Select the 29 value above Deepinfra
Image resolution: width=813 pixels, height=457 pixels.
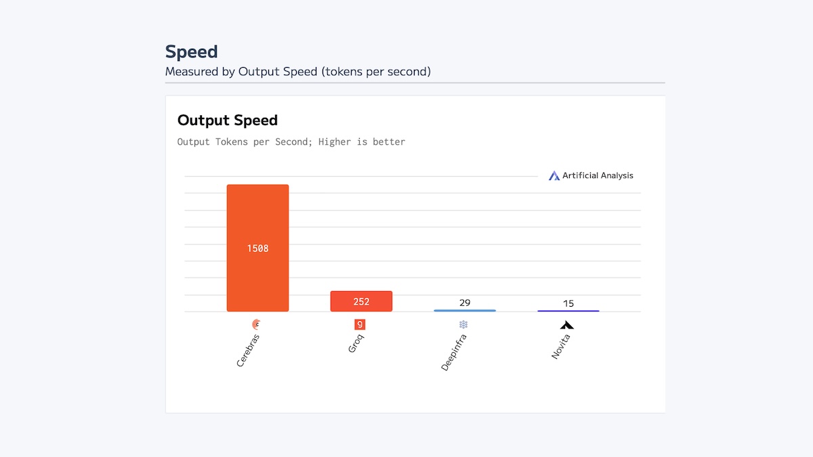click(465, 303)
